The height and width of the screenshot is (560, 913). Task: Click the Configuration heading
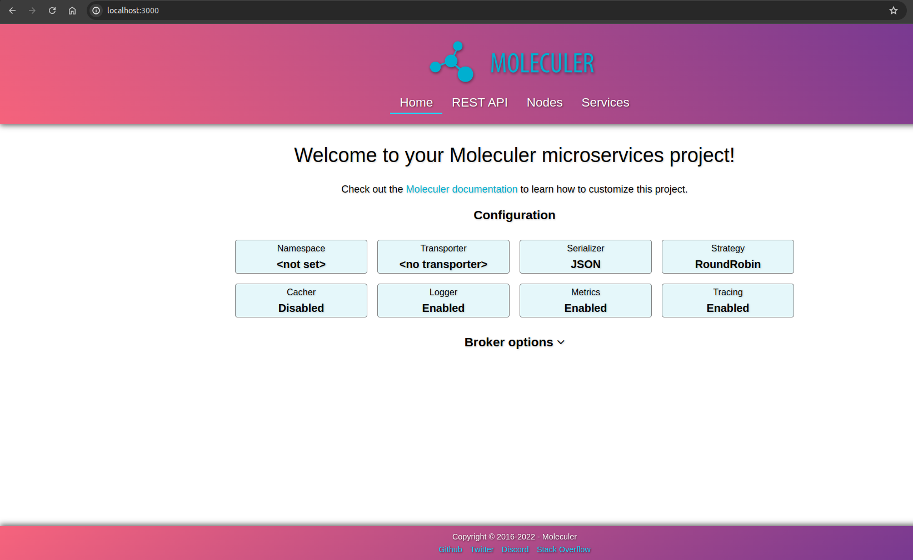515,215
